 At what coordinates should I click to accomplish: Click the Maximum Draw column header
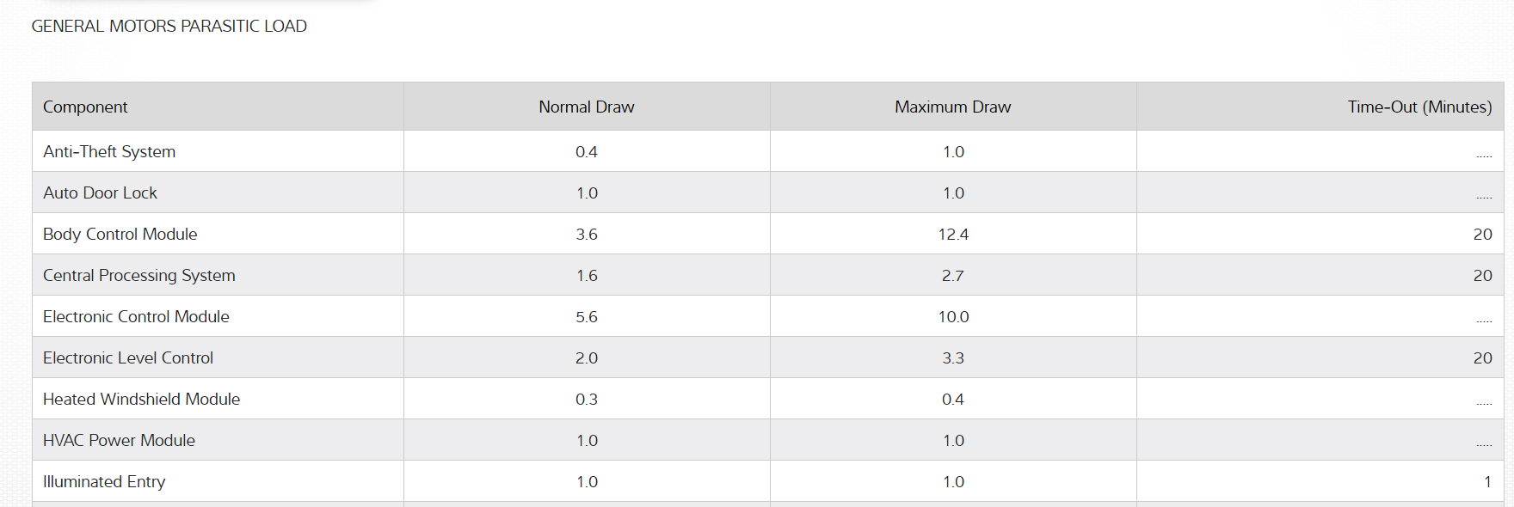click(952, 107)
